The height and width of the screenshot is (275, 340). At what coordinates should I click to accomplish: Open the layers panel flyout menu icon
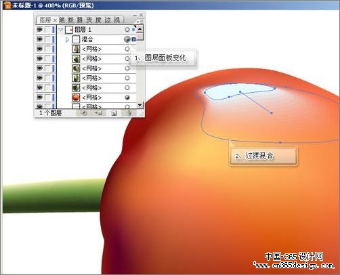click(x=140, y=22)
